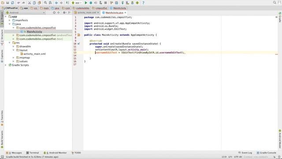Image resolution: width=282 pixels, height=159 pixels.
Task: Click the Replace magnifier icon
Action: pyautogui.click(x=50, y=3)
